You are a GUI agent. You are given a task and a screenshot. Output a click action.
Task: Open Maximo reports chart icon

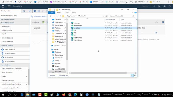point(159,6)
